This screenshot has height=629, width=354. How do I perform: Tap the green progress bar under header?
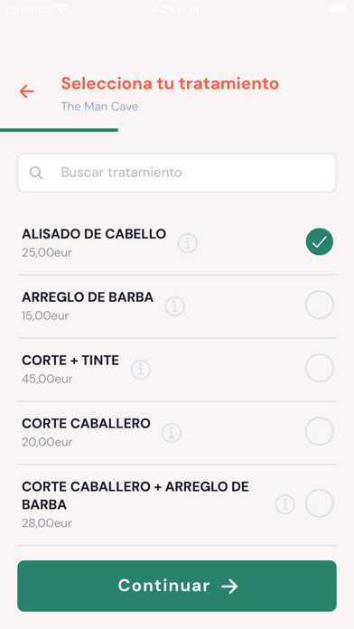tap(59, 130)
